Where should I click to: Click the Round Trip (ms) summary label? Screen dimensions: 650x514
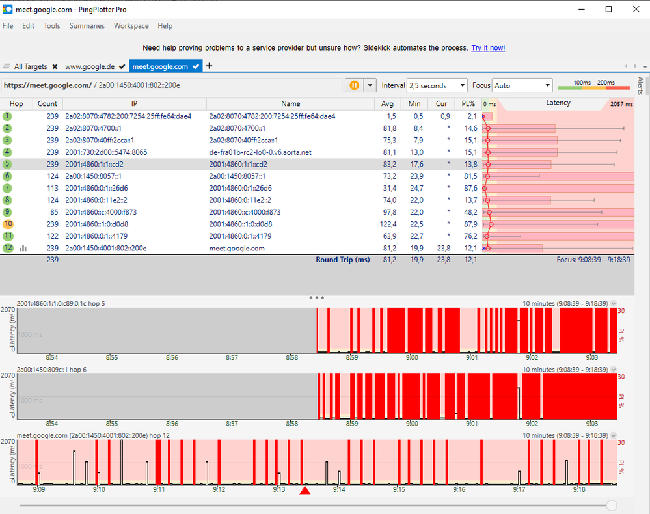tap(342, 260)
